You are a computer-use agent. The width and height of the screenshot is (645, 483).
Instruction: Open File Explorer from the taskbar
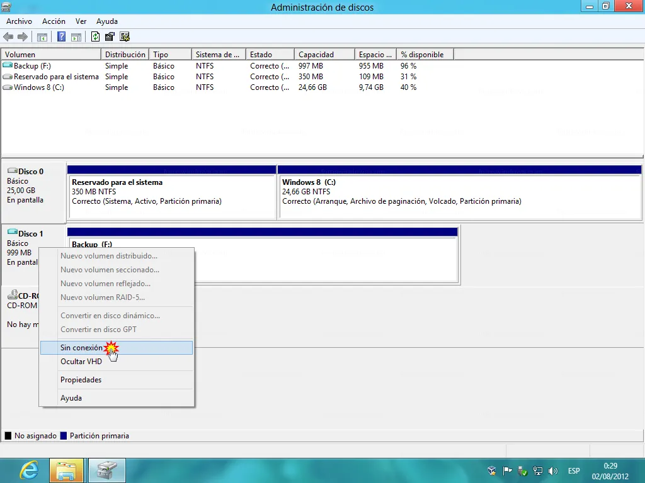click(x=67, y=470)
